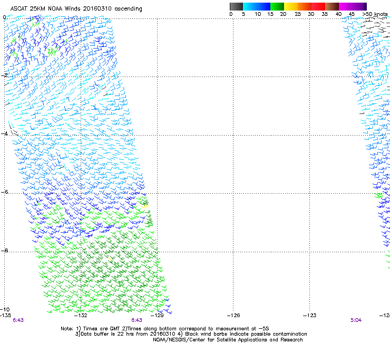The image size is (390, 343).
Task: Click the purple '5:04' time label
Action: point(356,320)
